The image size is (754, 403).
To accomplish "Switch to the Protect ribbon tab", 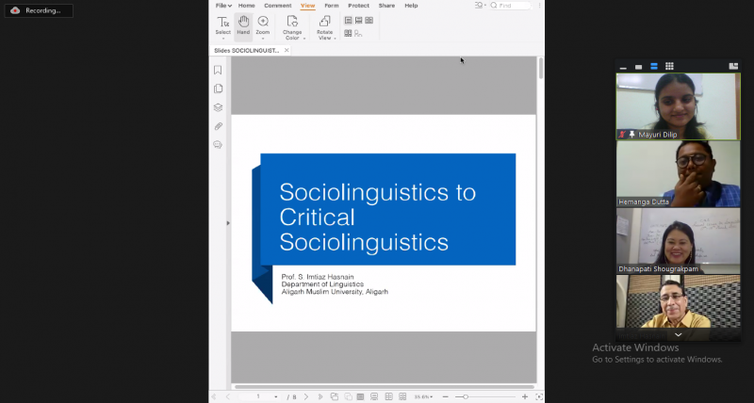I will pos(358,6).
